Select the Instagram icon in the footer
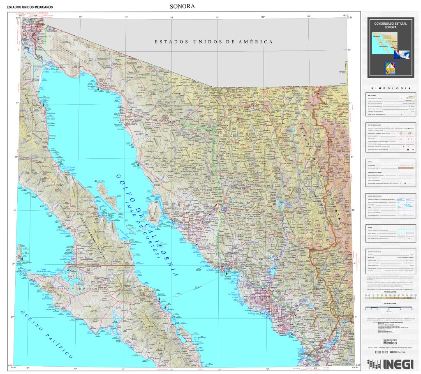The image size is (421, 374). point(379,352)
